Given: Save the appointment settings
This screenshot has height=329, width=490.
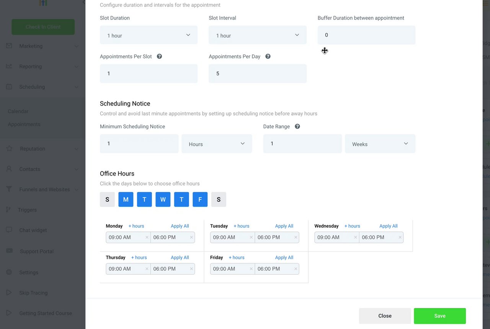Looking at the screenshot, I should pos(439,316).
